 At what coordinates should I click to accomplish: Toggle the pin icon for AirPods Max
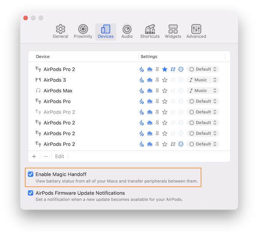(x=157, y=91)
